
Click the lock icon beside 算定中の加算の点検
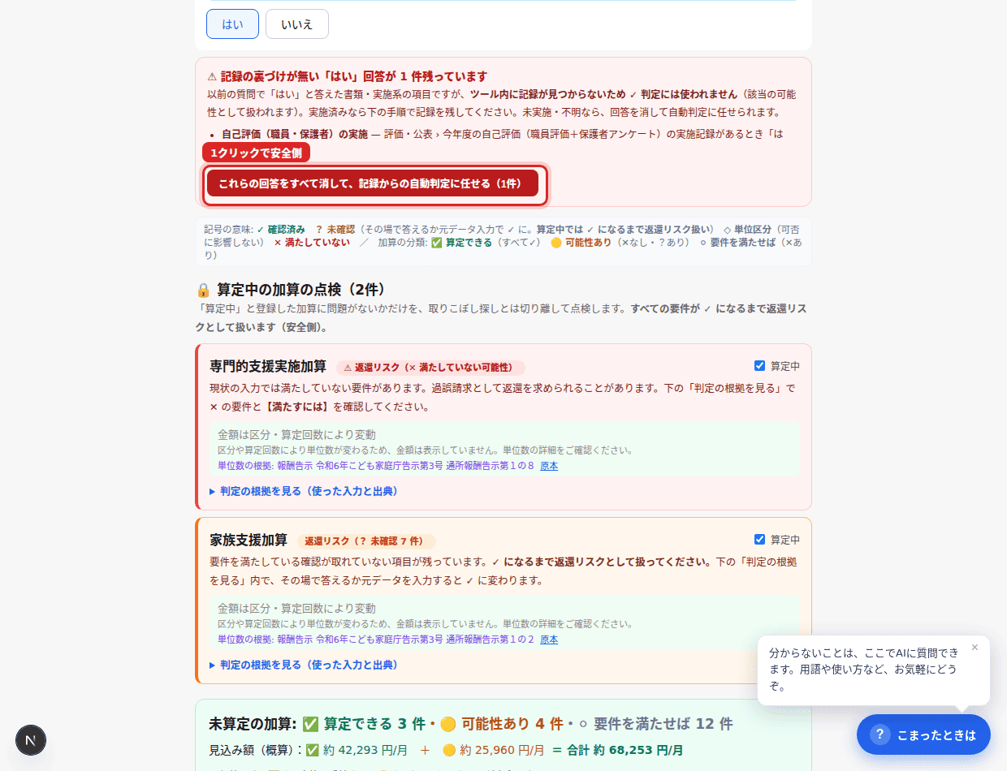coord(203,291)
